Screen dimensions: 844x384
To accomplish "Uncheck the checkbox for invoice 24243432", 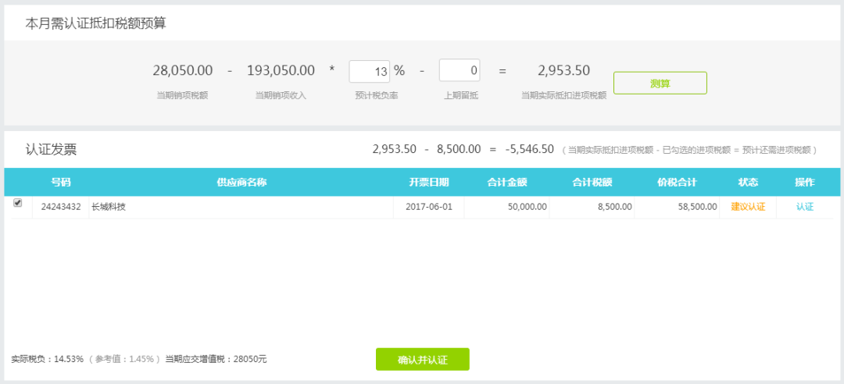I will coord(18,203).
